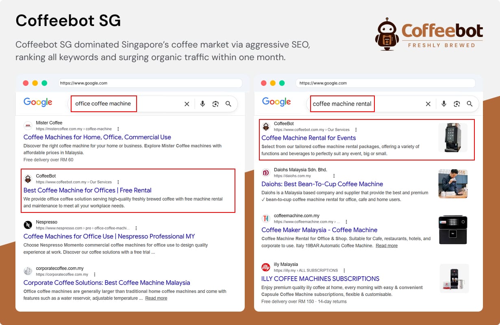500x325 pixels.
Task: Open three-dot menu for Mister Coffee result
Action: [x=118, y=129]
